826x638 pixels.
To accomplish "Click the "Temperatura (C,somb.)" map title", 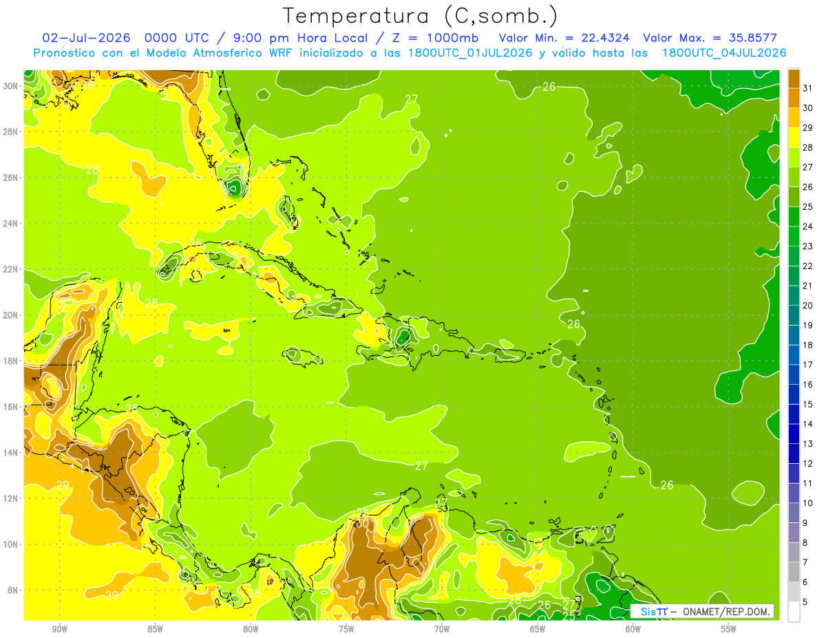I will pyautogui.click(x=420, y=16).
